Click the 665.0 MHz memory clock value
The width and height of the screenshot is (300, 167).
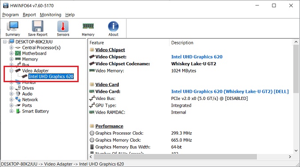[x=182, y=140]
